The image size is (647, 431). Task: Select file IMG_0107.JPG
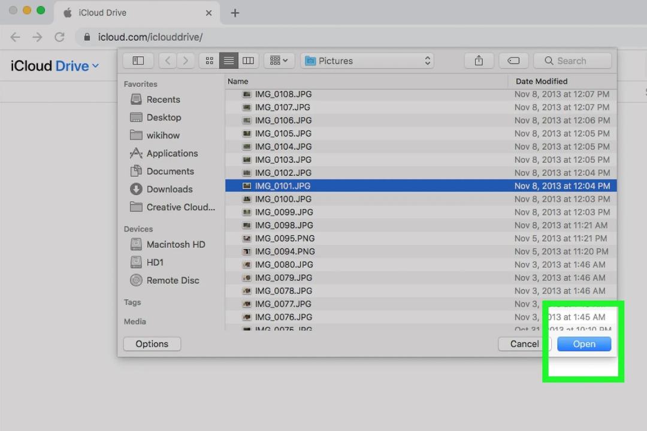pos(421,107)
